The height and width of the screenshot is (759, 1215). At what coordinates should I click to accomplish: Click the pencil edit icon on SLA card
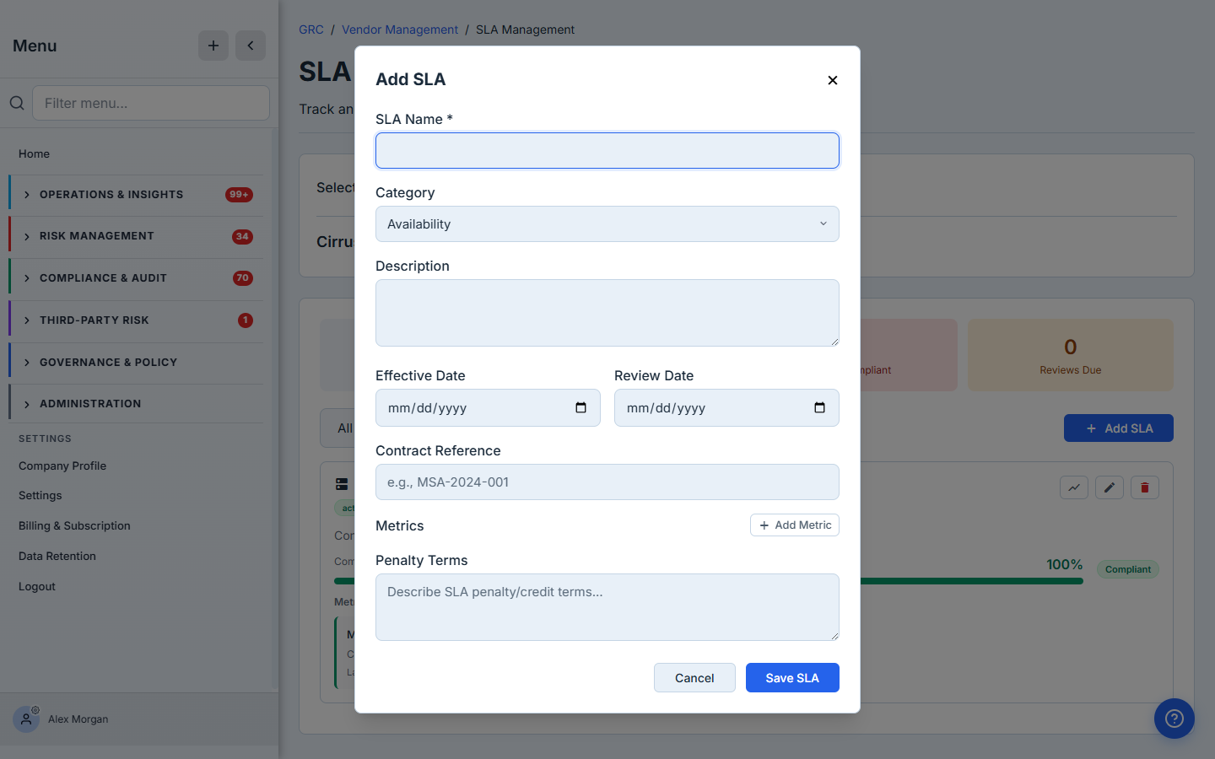click(1110, 487)
